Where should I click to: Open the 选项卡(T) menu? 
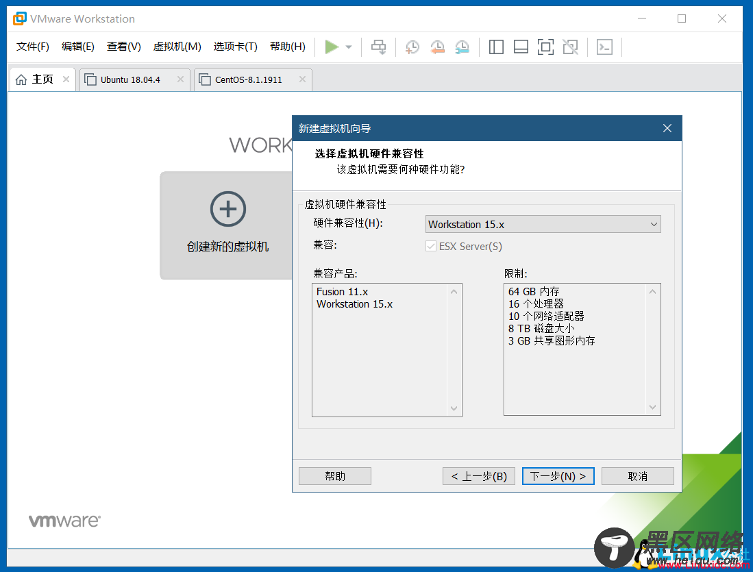pos(235,47)
